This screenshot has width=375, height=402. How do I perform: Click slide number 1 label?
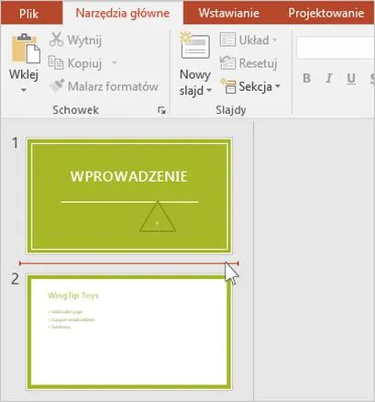(x=15, y=142)
